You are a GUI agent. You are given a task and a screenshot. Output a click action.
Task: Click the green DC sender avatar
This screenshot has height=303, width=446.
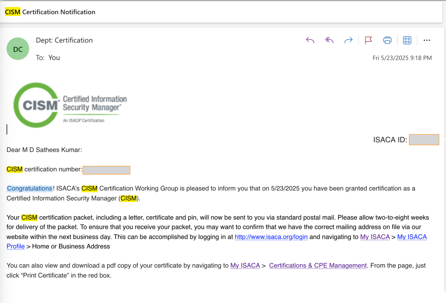[18, 49]
